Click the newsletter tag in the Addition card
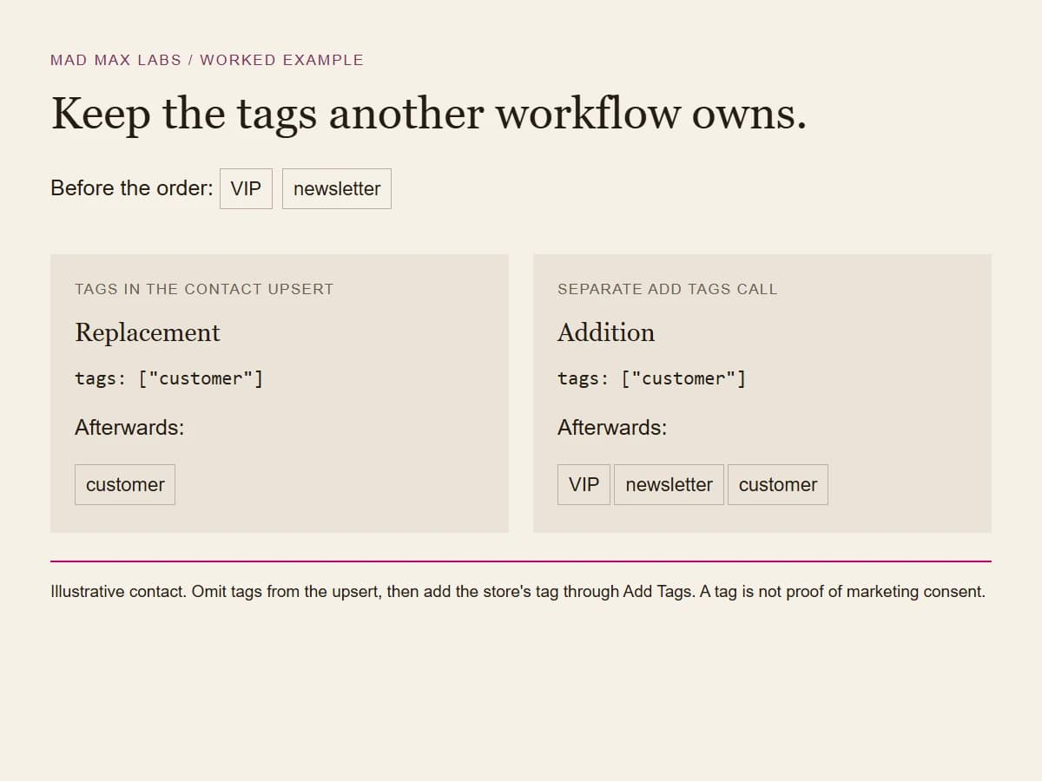This screenshot has width=1042, height=781. click(669, 484)
